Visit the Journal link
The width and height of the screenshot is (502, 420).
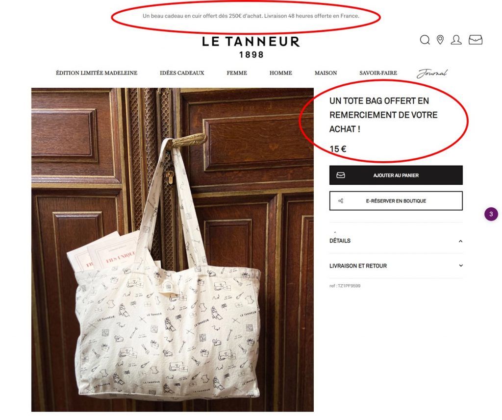point(432,74)
